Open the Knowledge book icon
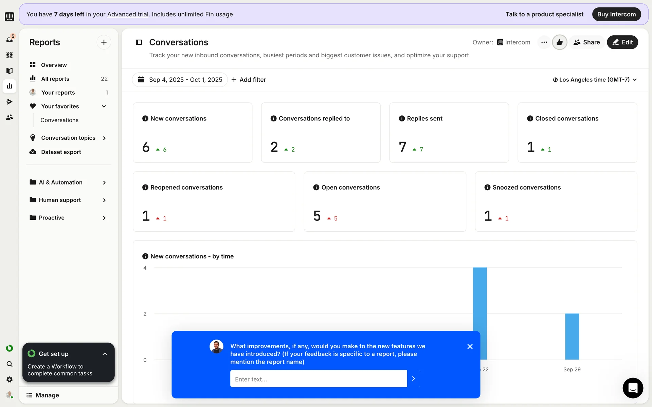Screen dimensions: 652x407 point(10,71)
